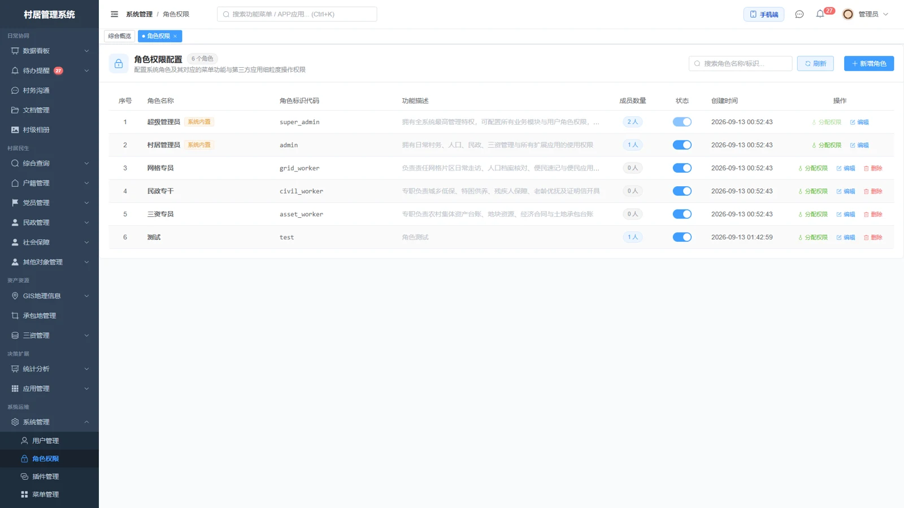Image resolution: width=904 pixels, height=508 pixels.
Task: Toggle the status switch for 超级管理员
Action: [x=682, y=122]
